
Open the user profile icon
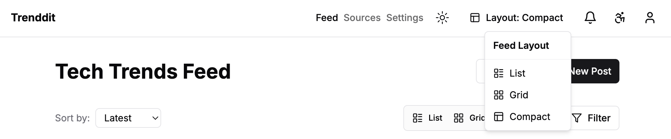click(x=650, y=18)
